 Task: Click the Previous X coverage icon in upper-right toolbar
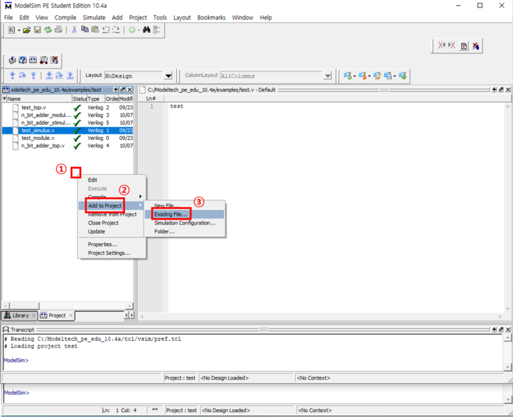click(x=442, y=46)
